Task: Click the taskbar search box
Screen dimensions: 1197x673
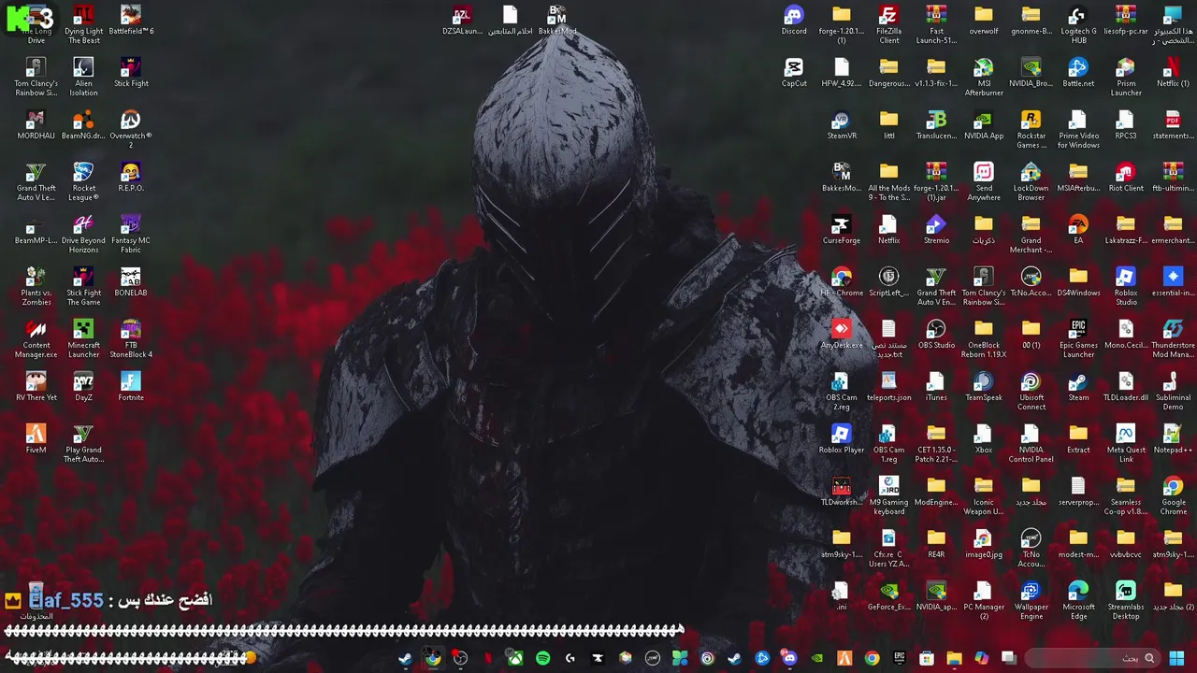Action: 1092,659
